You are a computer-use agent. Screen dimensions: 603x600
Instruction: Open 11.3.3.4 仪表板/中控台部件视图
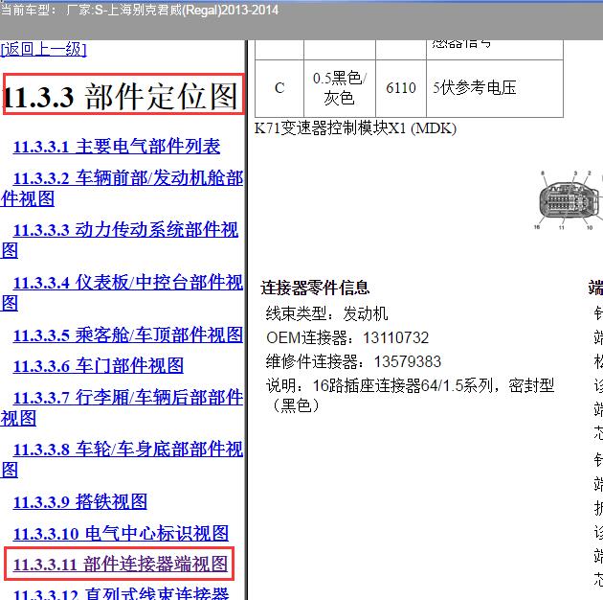[x=122, y=292]
